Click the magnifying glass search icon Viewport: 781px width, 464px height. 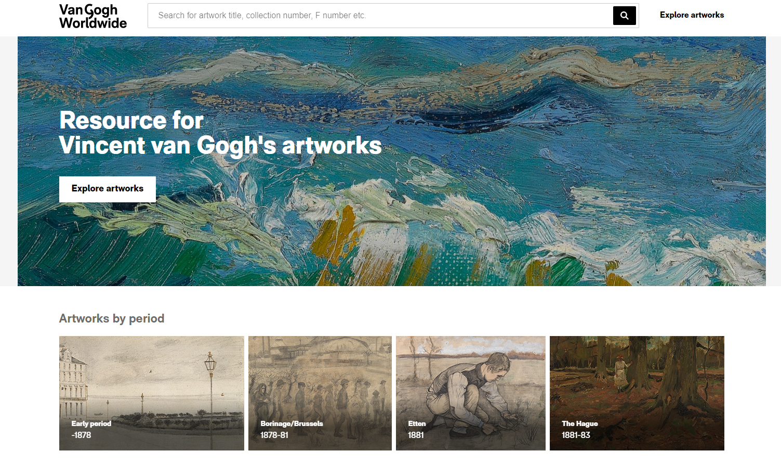624,16
